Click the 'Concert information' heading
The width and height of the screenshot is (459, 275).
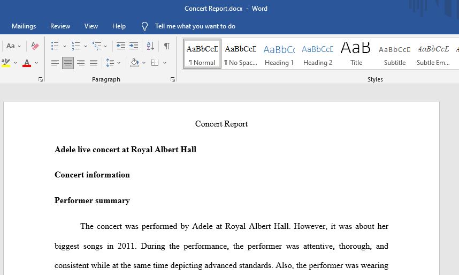pyautogui.click(x=92, y=175)
